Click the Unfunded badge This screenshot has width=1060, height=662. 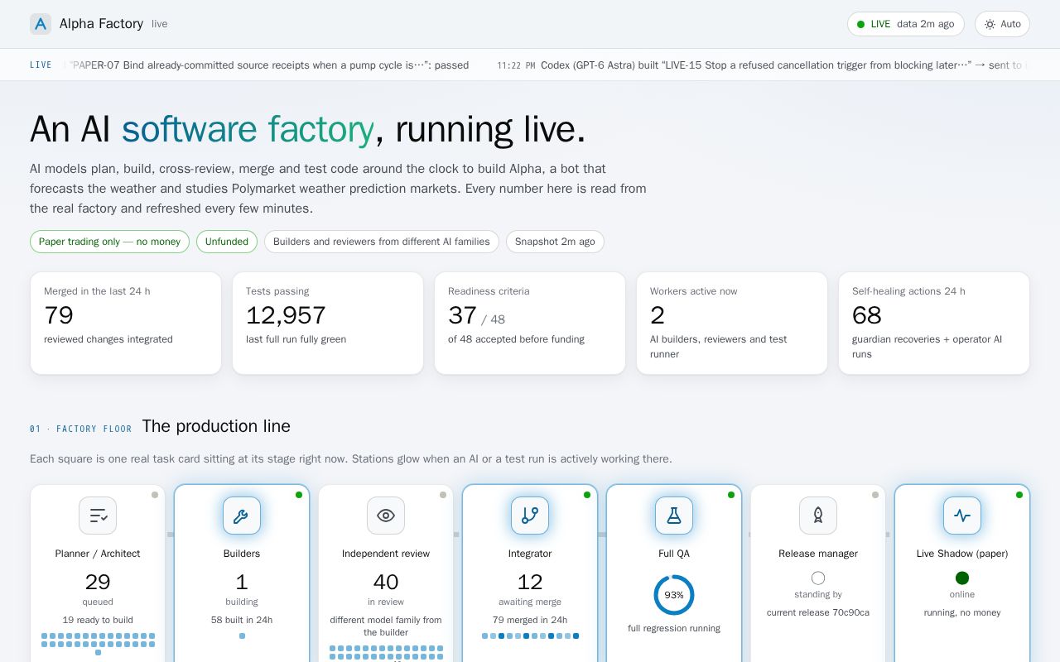227,242
